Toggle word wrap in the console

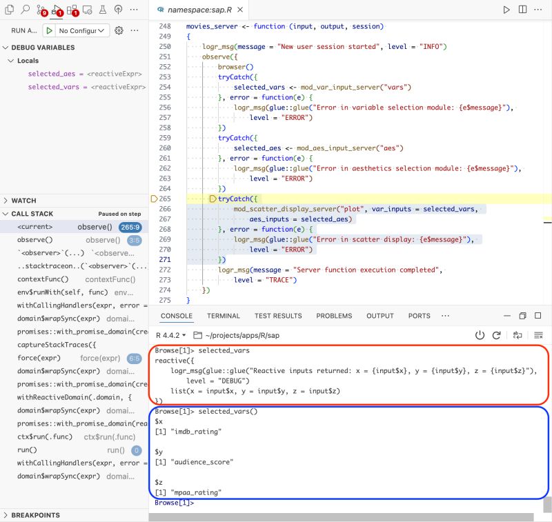point(517,335)
